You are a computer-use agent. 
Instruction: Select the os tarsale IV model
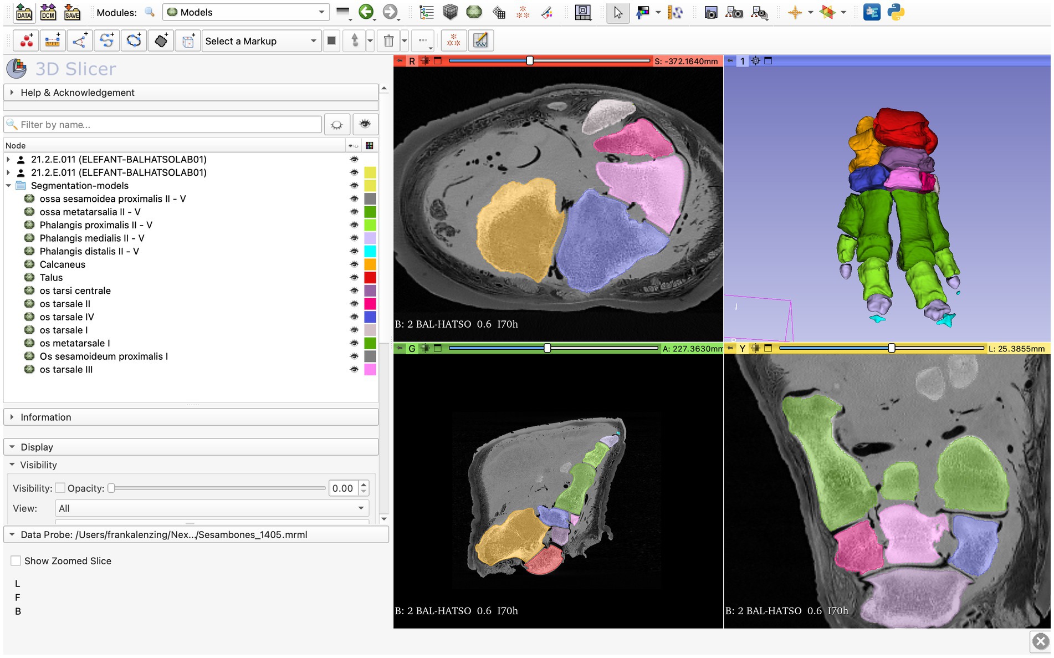click(191, 317)
